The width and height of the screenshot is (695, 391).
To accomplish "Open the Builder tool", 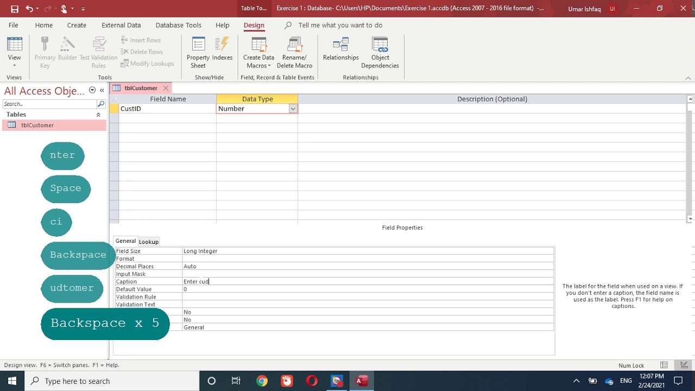I will click(67, 49).
